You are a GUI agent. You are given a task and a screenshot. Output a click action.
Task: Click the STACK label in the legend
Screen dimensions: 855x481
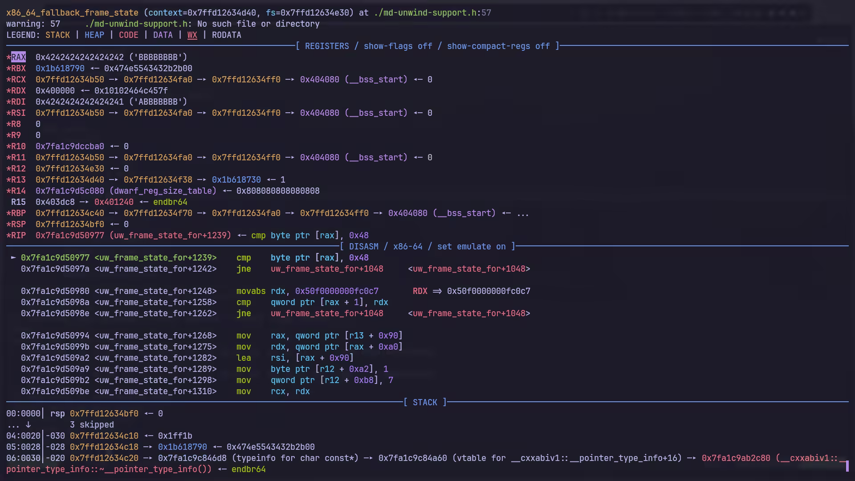[x=57, y=35]
